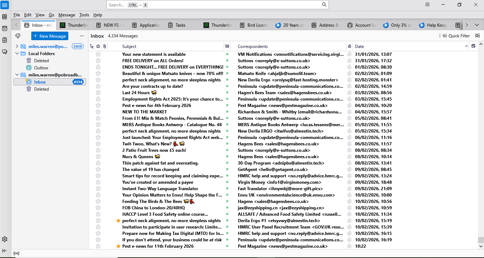Open the Tasks space in the sidebar
The image size is (484, 258).
[5, 40]
